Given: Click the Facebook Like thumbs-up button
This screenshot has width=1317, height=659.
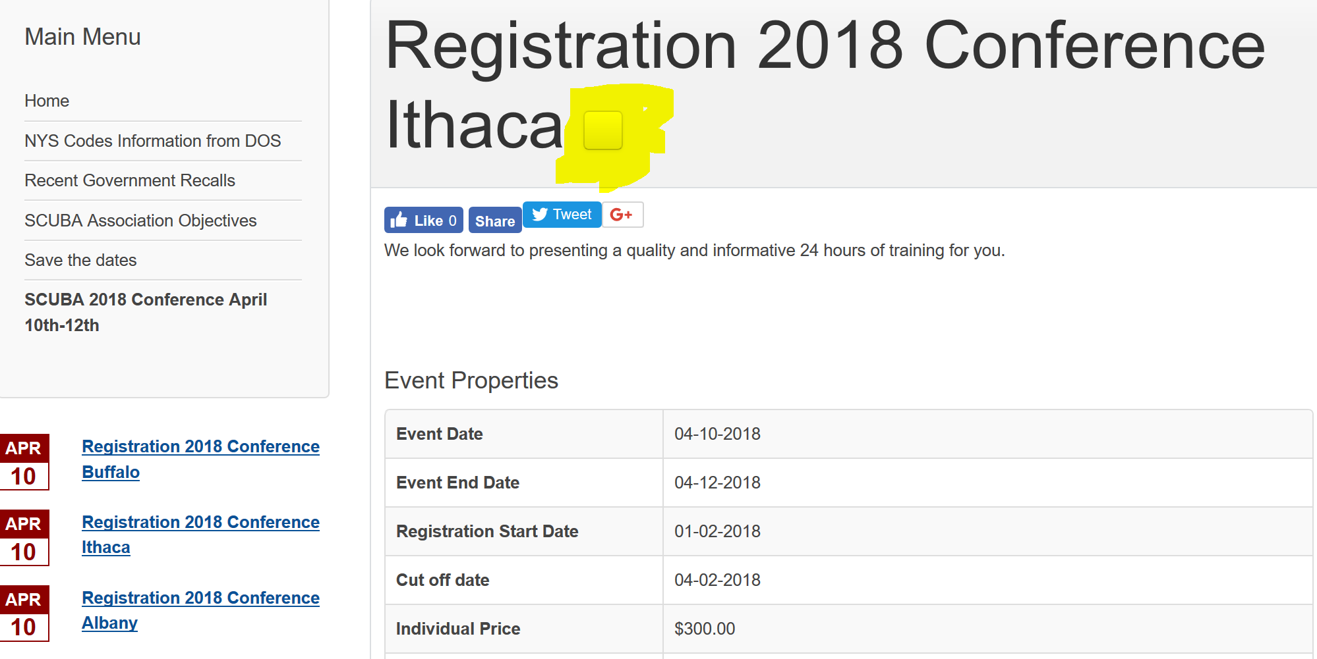Looking at the screenshot, I should pos(423,220).
